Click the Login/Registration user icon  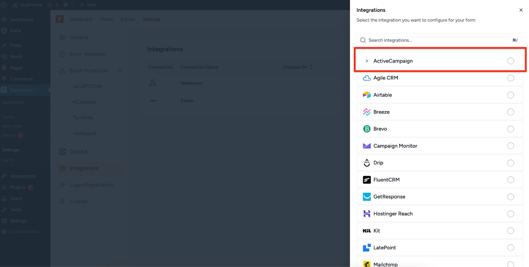tap(62, 185)
